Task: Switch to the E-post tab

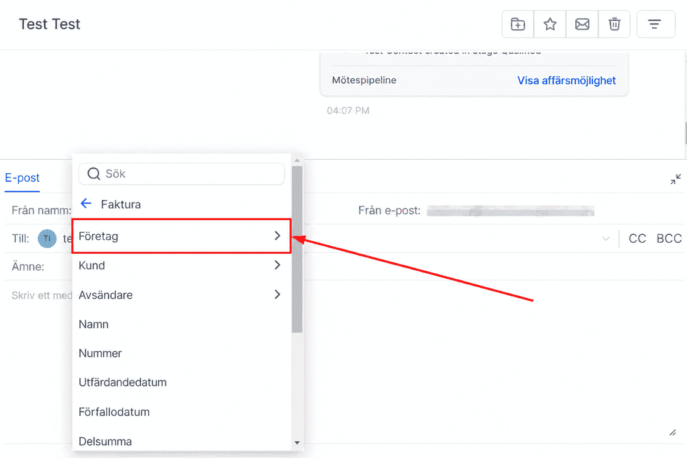Action: (x=22, y=177)
